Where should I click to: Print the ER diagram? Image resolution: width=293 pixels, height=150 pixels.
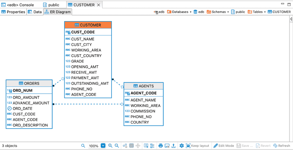coord(161,146)
